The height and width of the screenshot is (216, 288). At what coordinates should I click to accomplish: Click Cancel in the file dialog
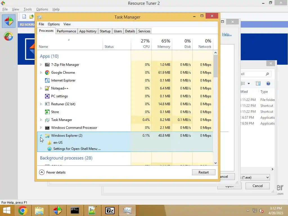(258, 186)
